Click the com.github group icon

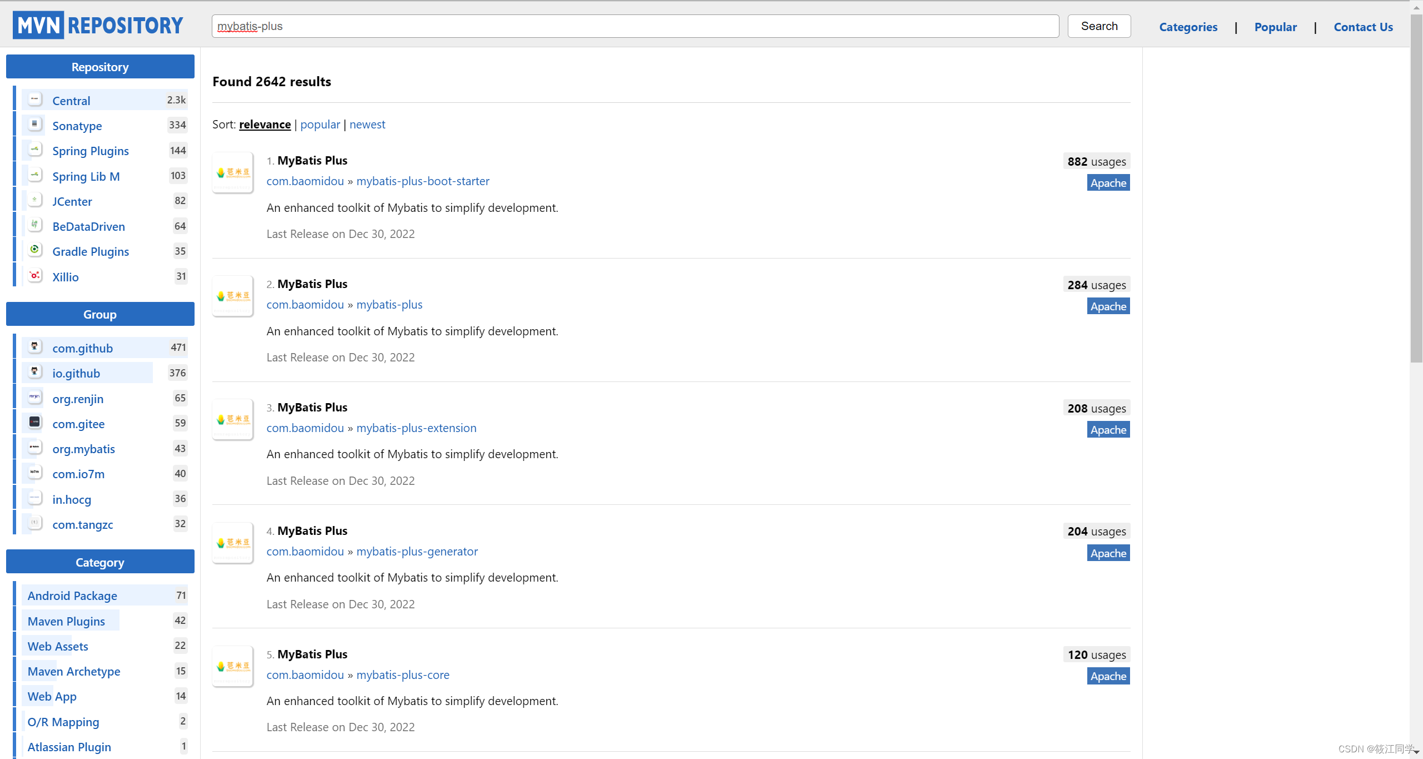click(x=35, y=347)
